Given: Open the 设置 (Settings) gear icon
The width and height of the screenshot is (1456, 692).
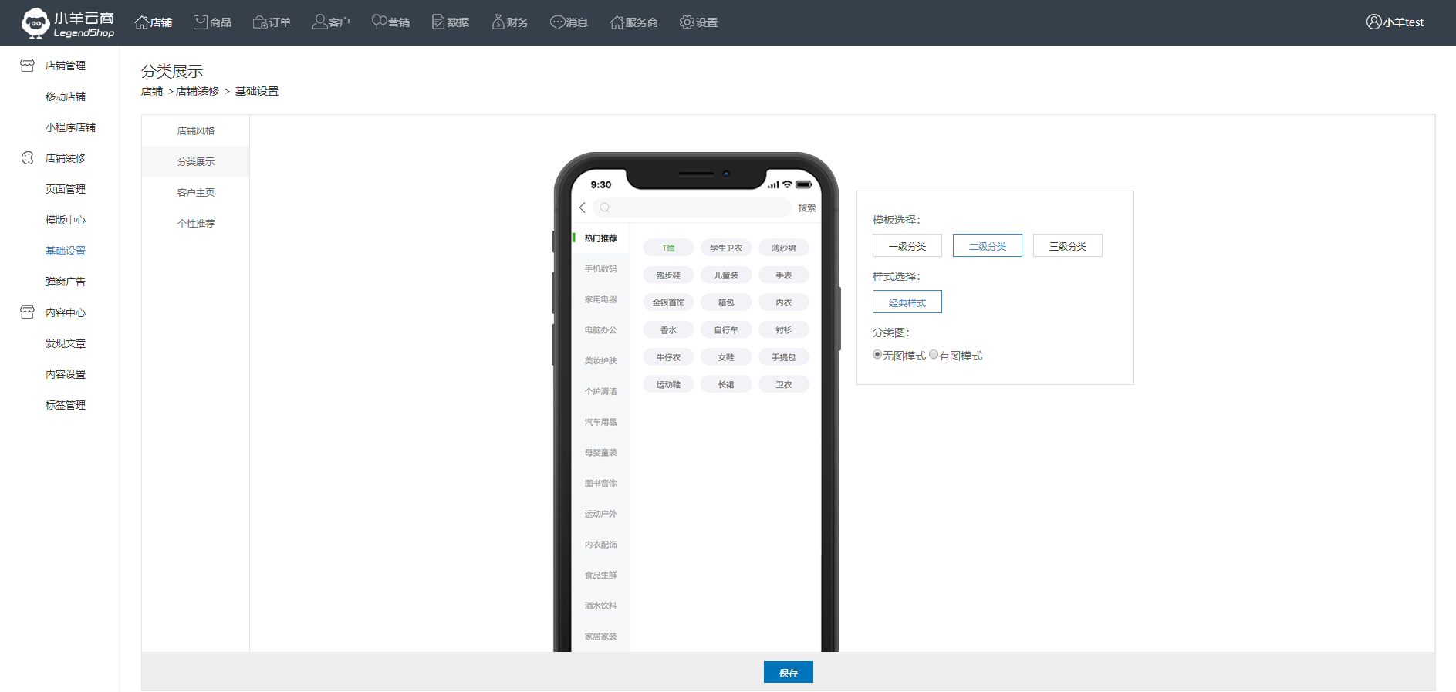Looking at the screenshot, I should click(x=687, y=22).
